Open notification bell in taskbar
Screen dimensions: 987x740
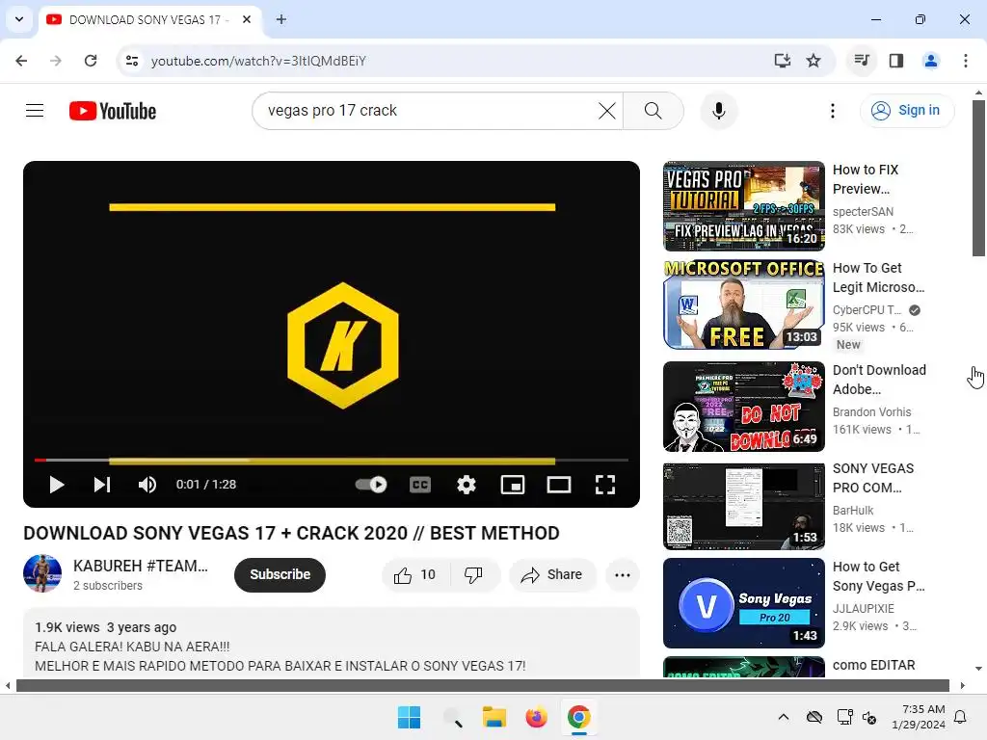(x=961, y=717)
